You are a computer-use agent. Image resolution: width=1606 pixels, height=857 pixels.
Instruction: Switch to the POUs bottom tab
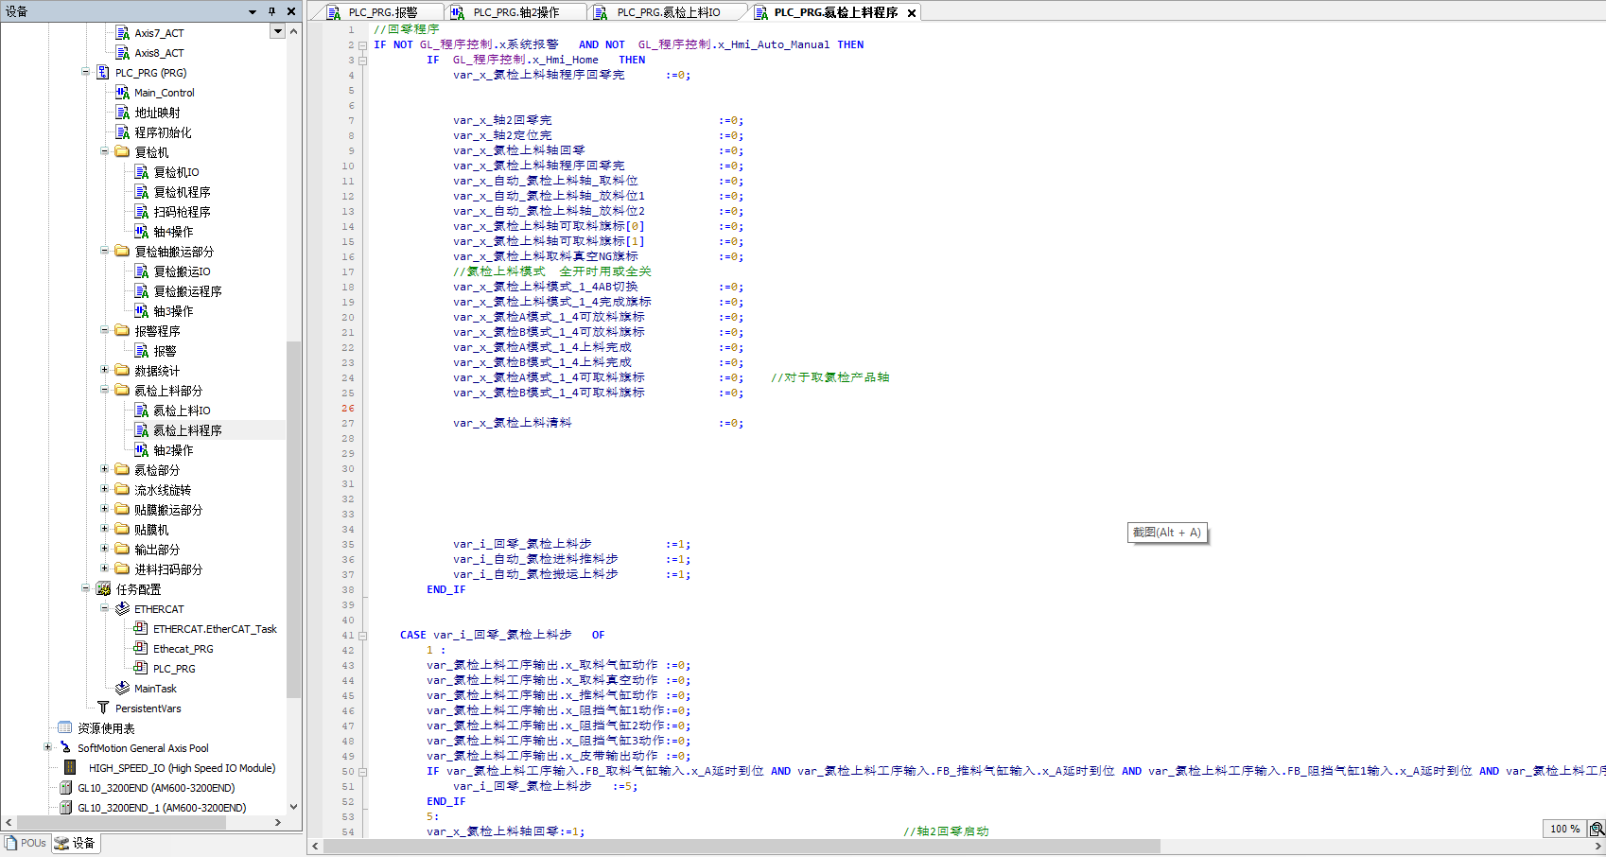pyautogui.click(x=26, y=843)
